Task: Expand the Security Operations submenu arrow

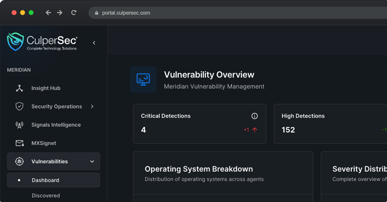Action: [x=92, y=106]
